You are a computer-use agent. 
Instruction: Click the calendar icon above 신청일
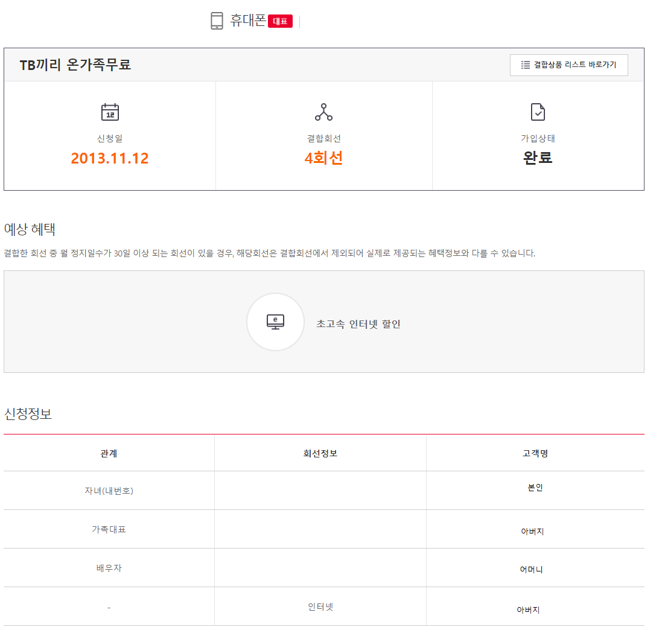[110, 112]
